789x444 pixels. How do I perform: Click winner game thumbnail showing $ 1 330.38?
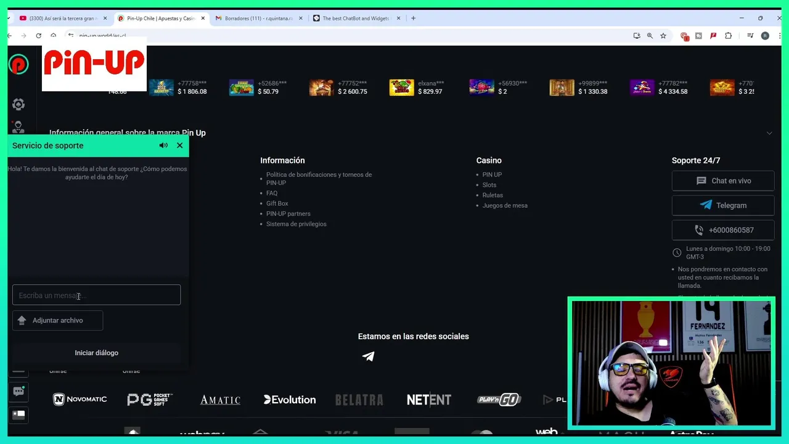(562, 88)
